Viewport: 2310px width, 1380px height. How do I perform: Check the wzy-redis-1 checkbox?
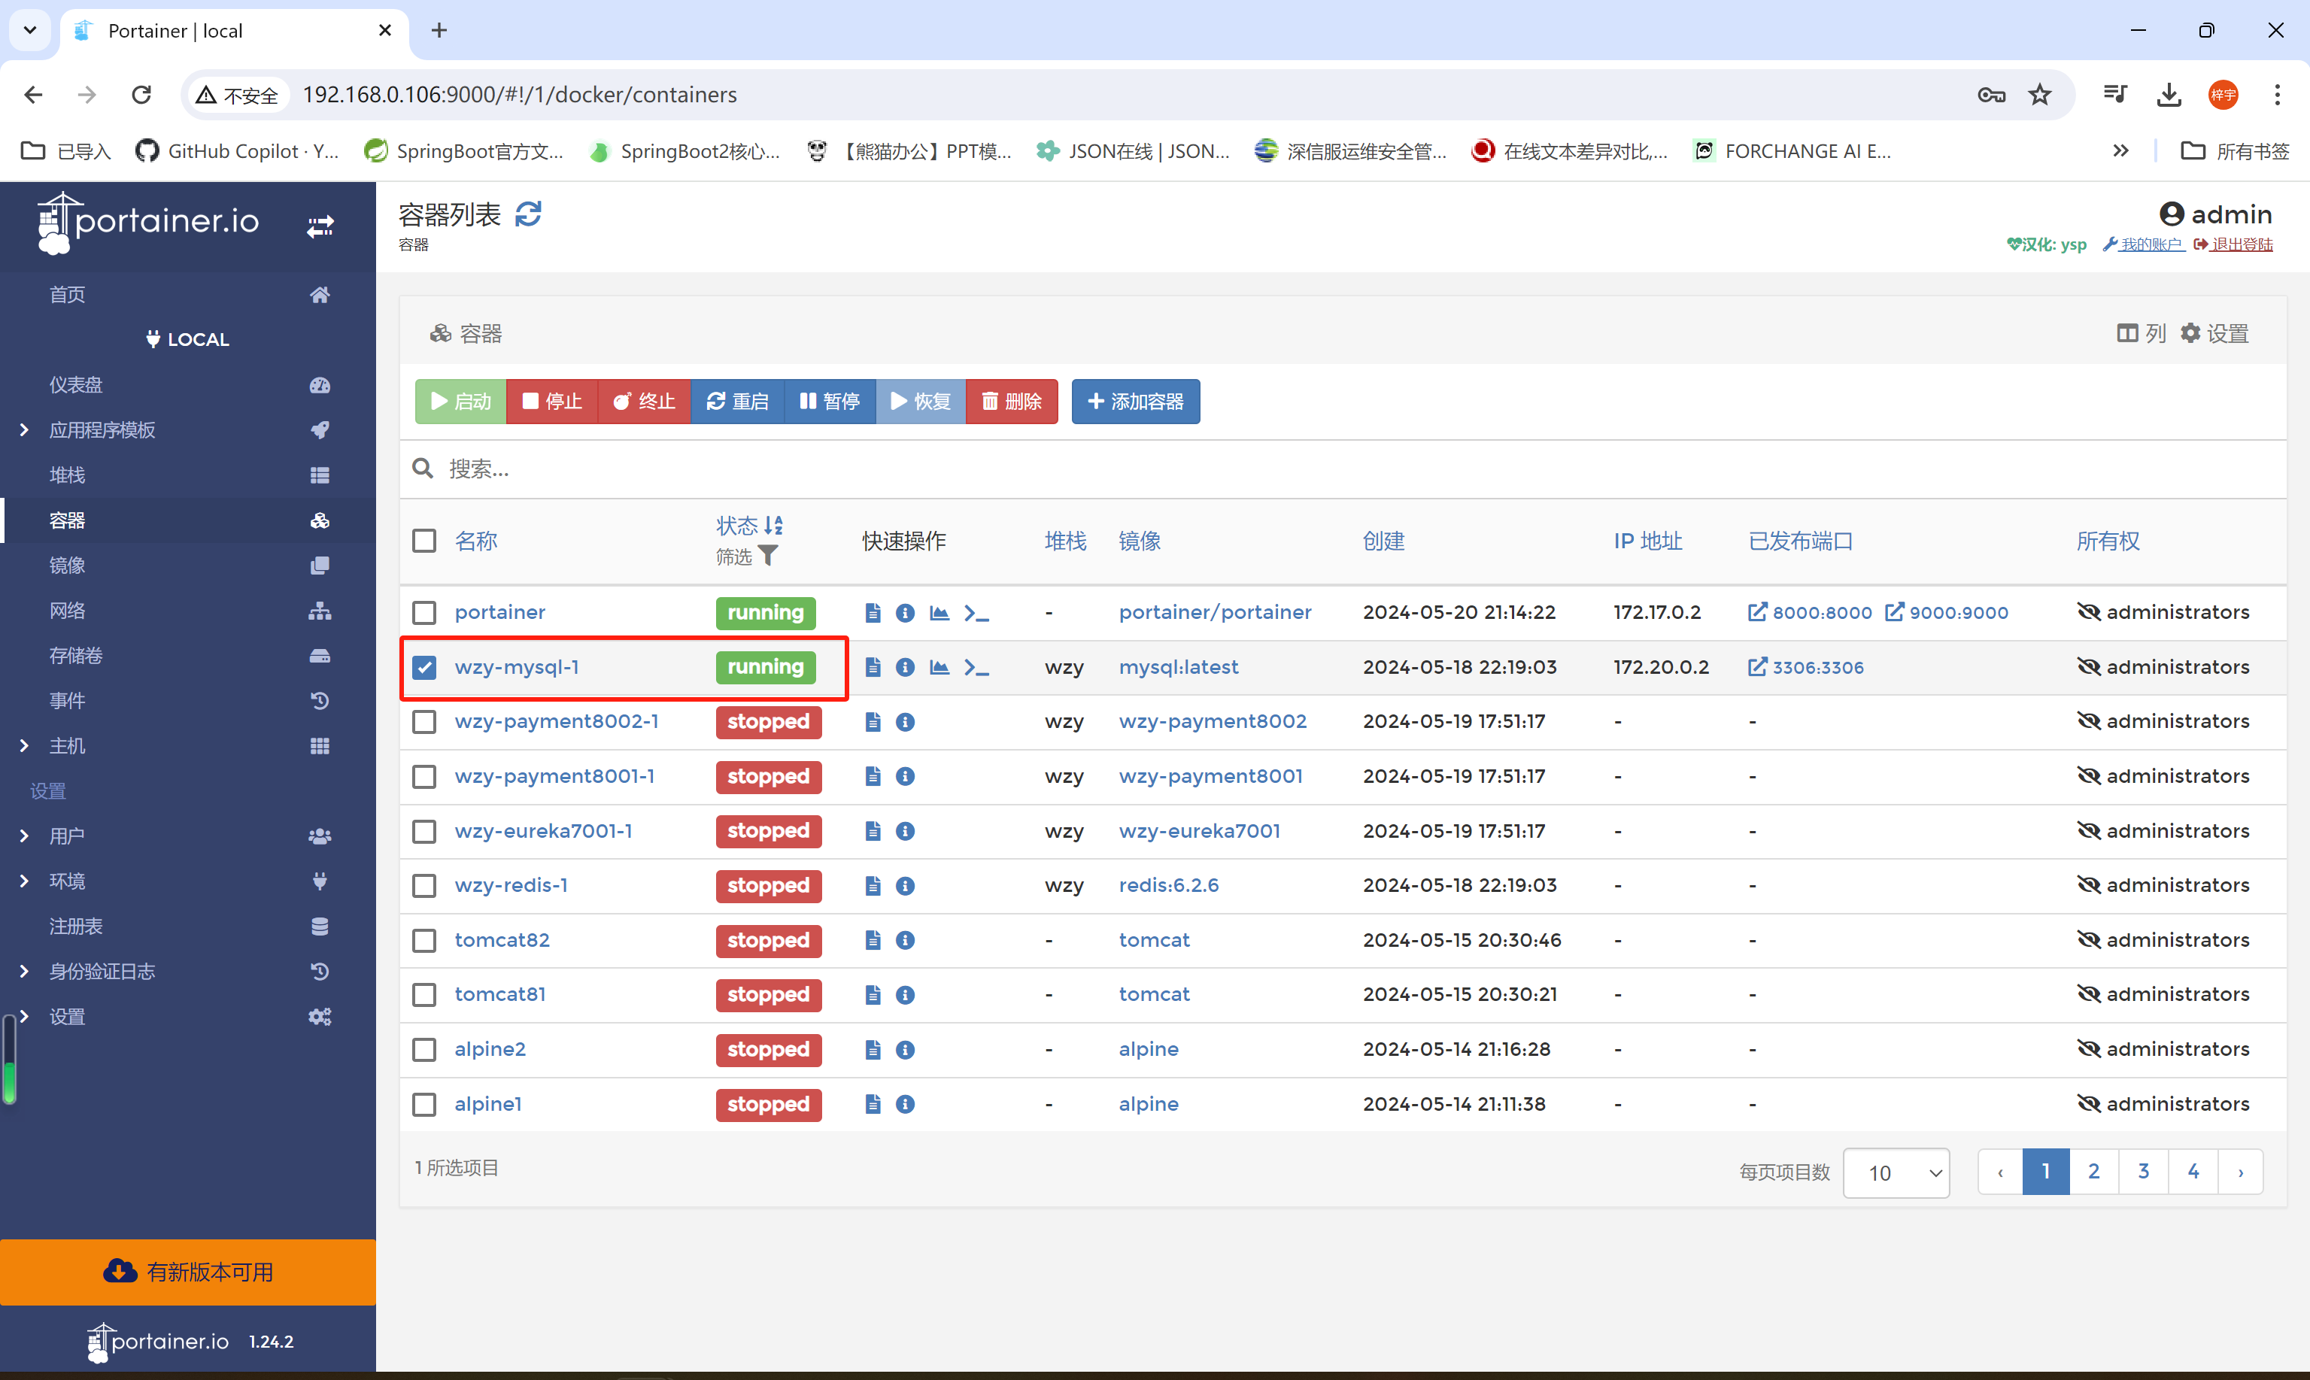[x=424, y=885]
